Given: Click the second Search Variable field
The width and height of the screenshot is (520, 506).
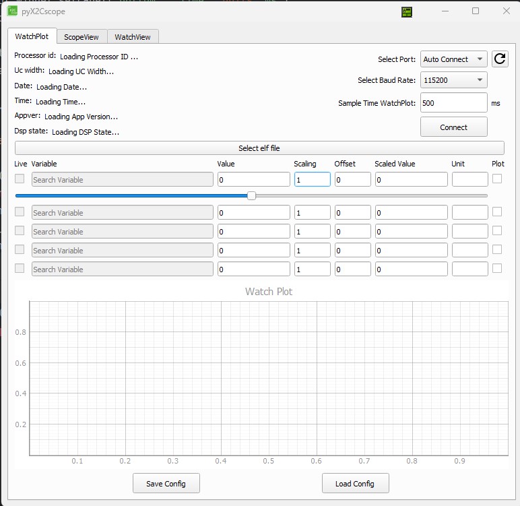Looking at the screenshot, I should pos(123,212).
